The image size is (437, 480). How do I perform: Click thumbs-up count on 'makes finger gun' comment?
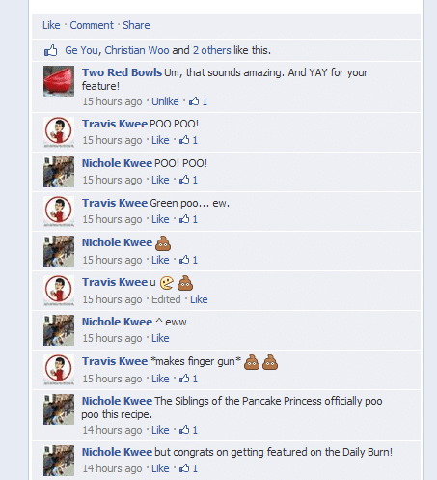(x=188, y=379)
